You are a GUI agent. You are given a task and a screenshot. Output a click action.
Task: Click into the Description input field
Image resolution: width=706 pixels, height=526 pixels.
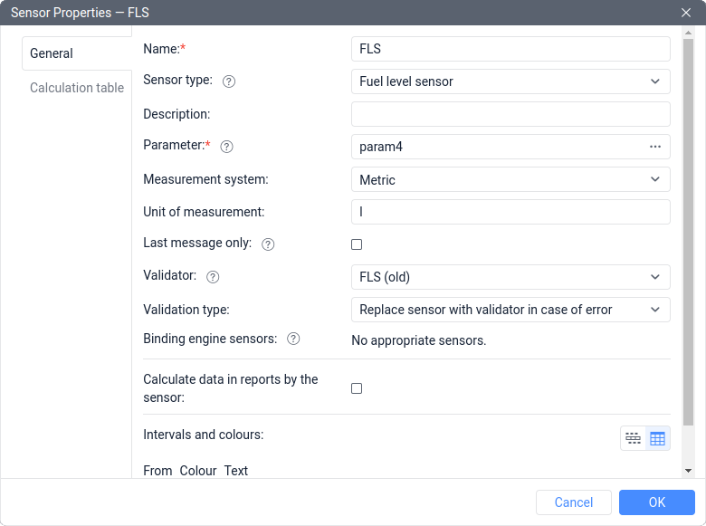coord(510,114)
